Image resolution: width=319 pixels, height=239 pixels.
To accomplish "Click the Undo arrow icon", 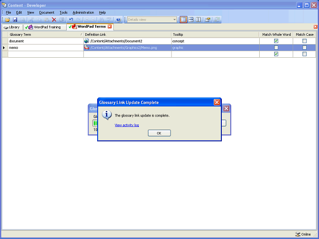I will pos(71,20).
